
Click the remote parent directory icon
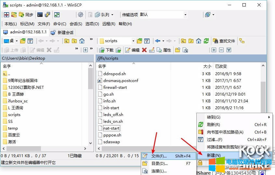[183, 41]
